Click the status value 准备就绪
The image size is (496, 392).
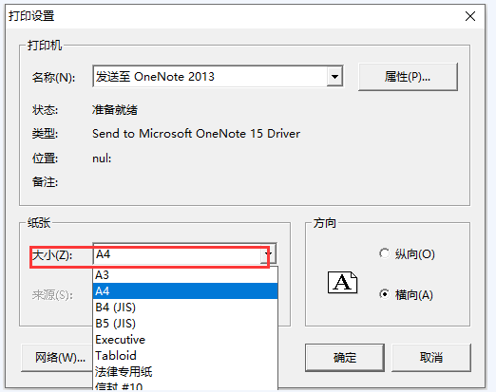pos(115,110)
